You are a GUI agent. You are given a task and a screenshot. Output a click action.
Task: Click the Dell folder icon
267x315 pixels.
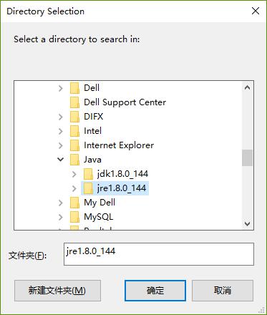coord(74,88)
